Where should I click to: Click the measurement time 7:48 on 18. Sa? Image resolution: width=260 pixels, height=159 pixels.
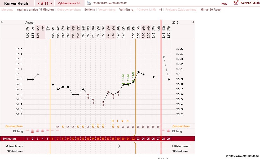click(108, 35)
